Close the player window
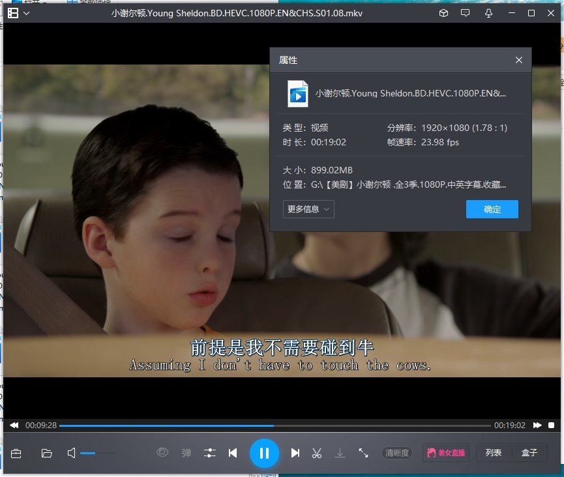 pyautogui.click(x=551, y=13)
